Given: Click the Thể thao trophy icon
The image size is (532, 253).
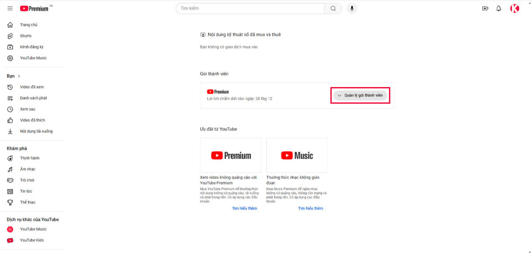Looking at the screenshot, I should tap(10, 203).
